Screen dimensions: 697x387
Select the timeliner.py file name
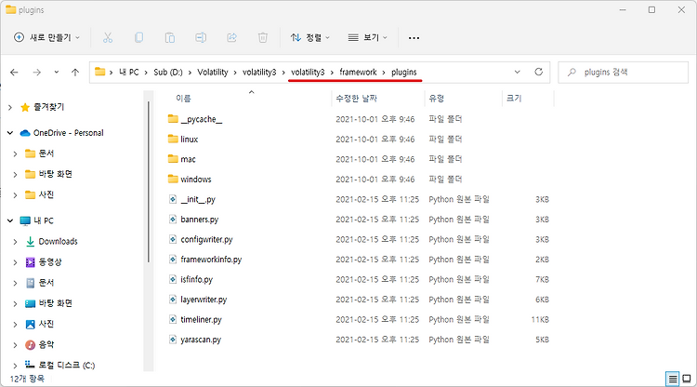tap(201, 319)
